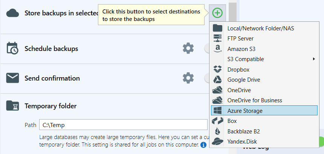
Task: Click the envelope Send confirmation icon
Action: 12,78
